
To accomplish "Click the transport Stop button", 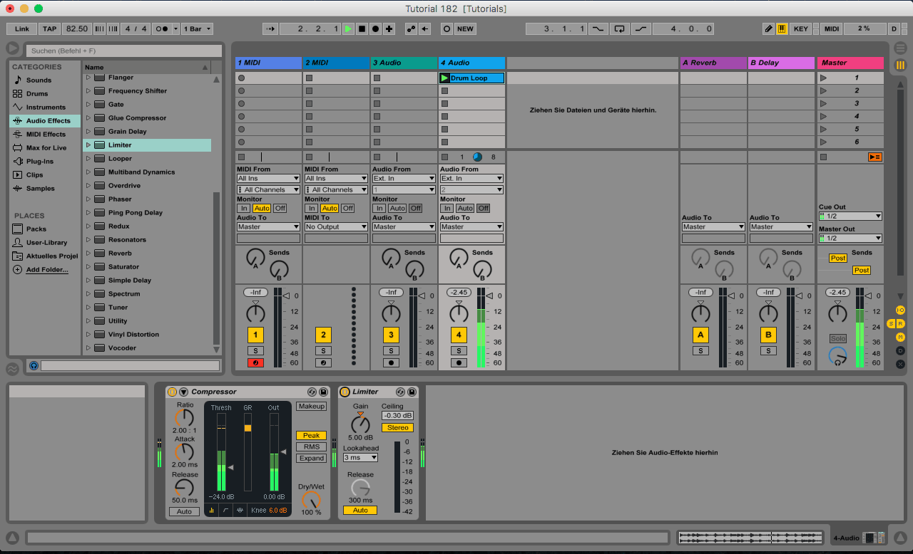I will (362, 29).
